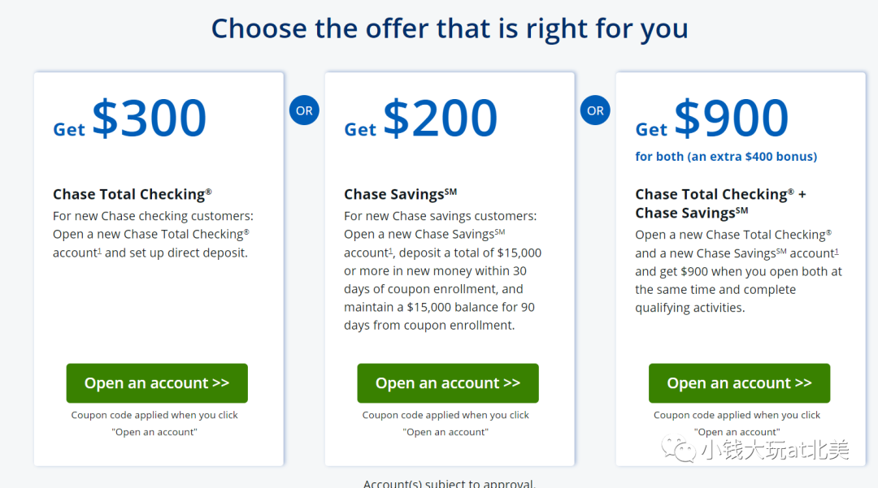Click the OR badge between $300 and $200 offers
This screenshot has height=488, width=878.
304,110
